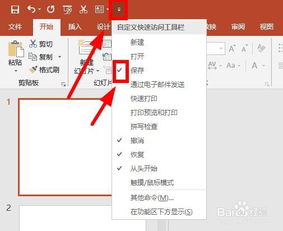Enable 快速打印 in the menu
The width and height of the screenshot is (283, 231).
pyautogui.click(x=159, y=98)
